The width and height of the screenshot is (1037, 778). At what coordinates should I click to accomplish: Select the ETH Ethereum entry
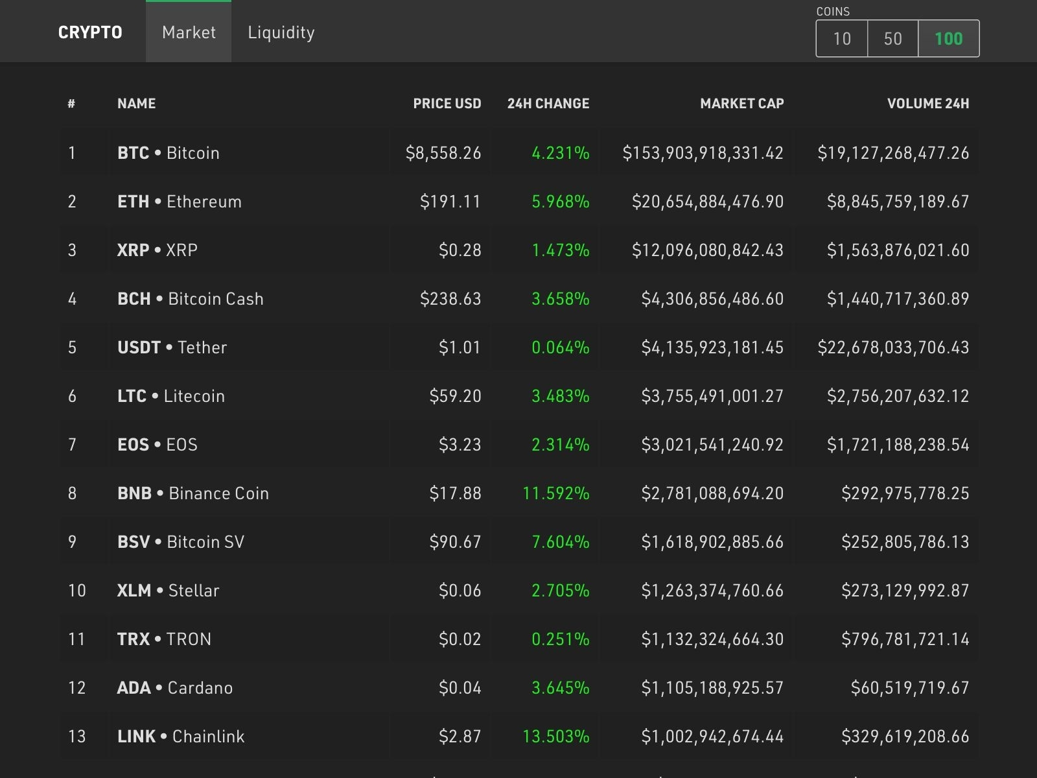pyautogui.click(x=179, y=201)
